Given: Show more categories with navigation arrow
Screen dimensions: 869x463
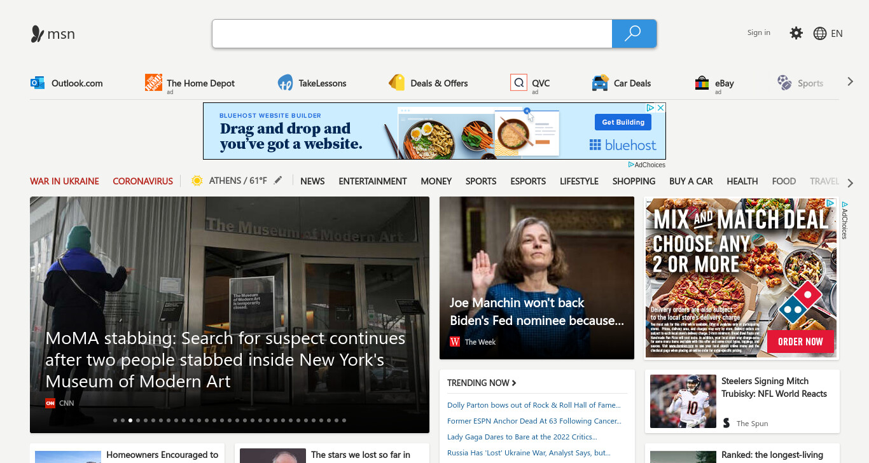Looking at the screenshot, I should 850,183.
